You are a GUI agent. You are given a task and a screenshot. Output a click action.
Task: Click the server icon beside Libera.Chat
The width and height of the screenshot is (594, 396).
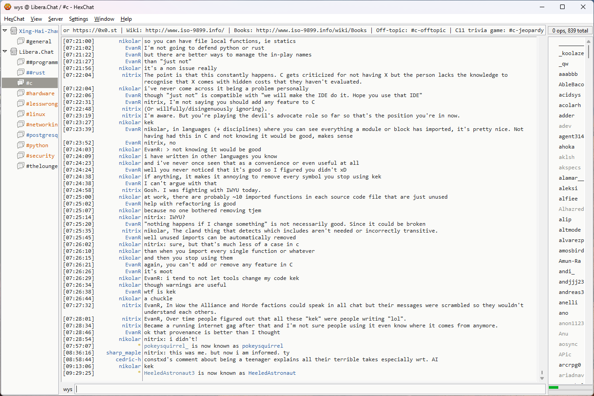click(x=14, y=52)
